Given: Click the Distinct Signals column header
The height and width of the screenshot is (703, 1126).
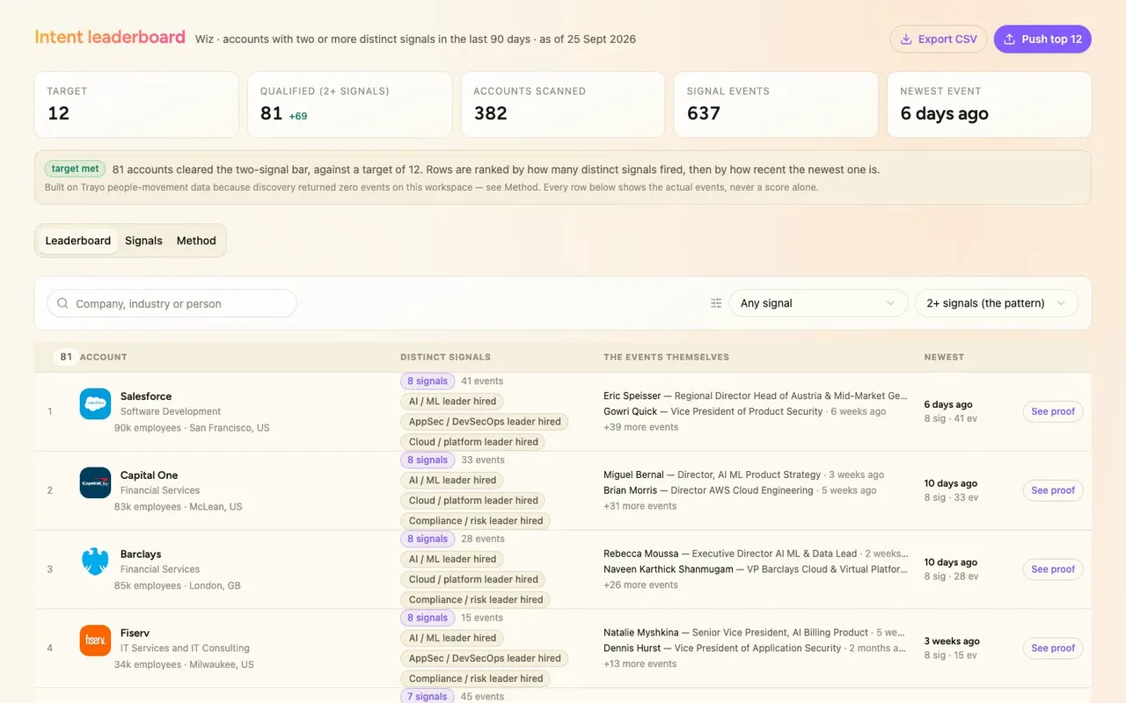Looking at the screenshot, I should click(x=445, y=358).
